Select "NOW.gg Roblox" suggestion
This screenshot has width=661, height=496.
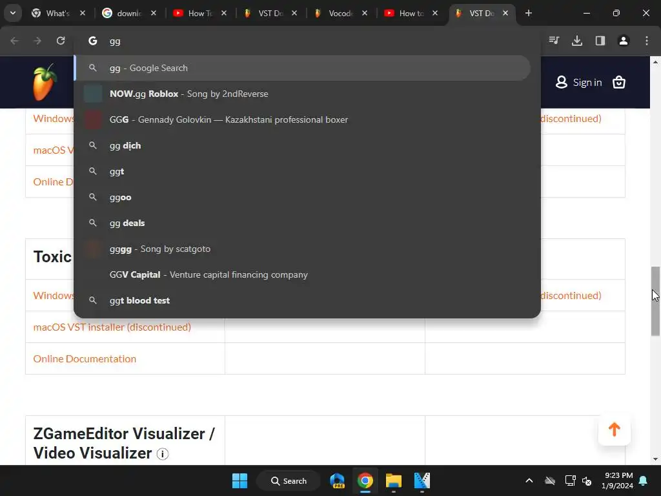pos(302,94)
